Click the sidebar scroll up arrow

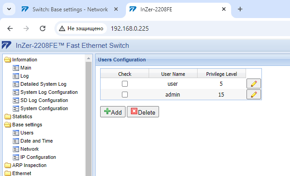click(x=89, y=58)
